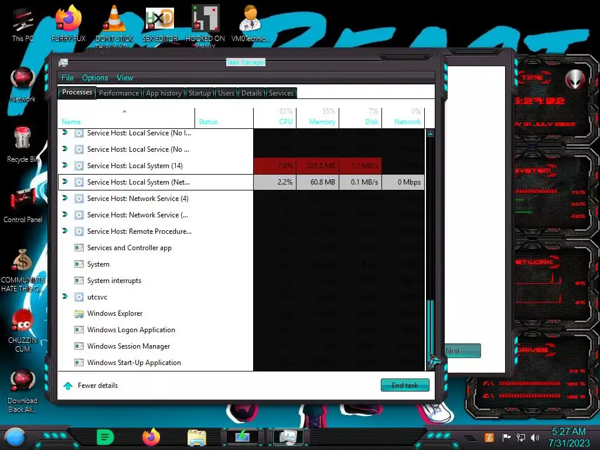Click the Task Manager title bar icon

63,62
